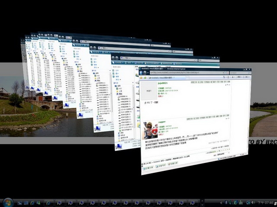Launch Internet Explorer from quick launch
Screen dimensions: 277x207
tap(32, 203)
